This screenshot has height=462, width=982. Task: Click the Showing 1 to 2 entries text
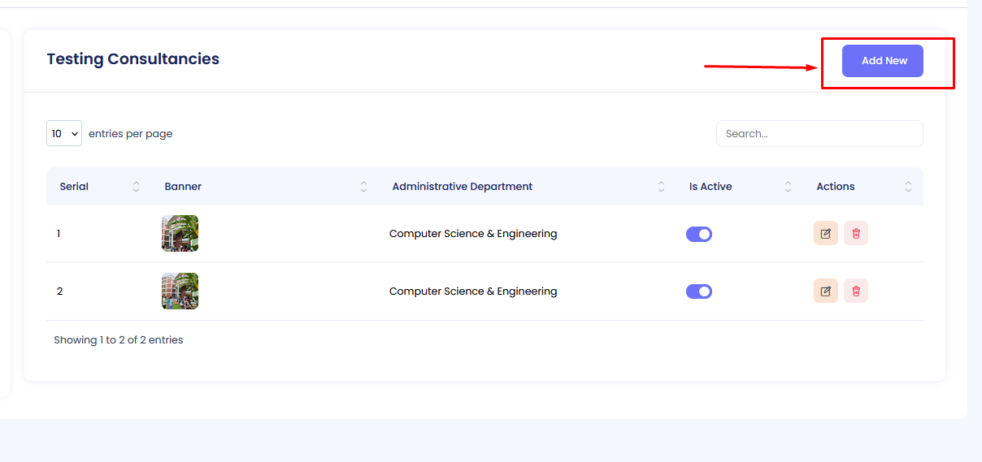(119, 340)
